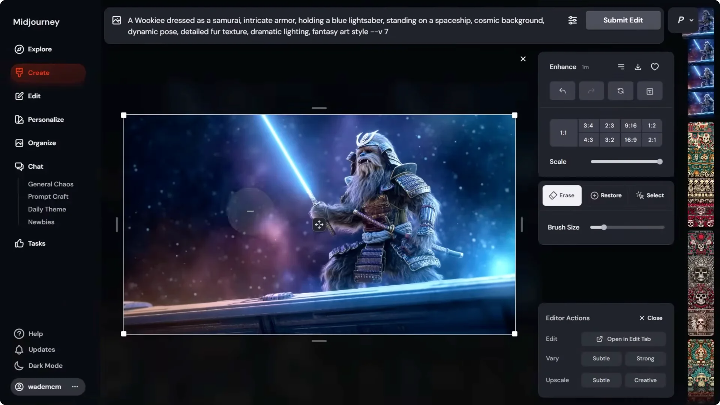Viewport: 720px width, 405px height.
Task: Favorite the image with the heart icon
Action: pos(655,67)
